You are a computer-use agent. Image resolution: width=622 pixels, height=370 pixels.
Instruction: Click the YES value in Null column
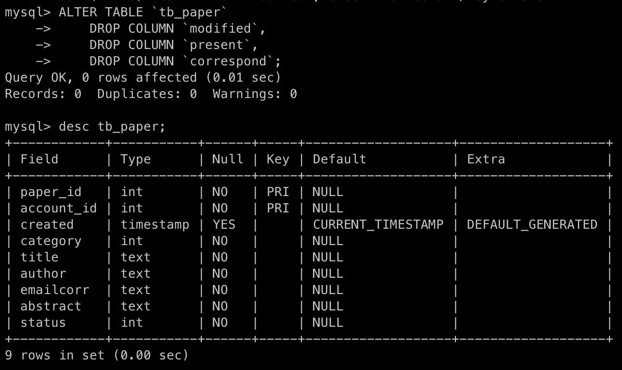point(224,225)
